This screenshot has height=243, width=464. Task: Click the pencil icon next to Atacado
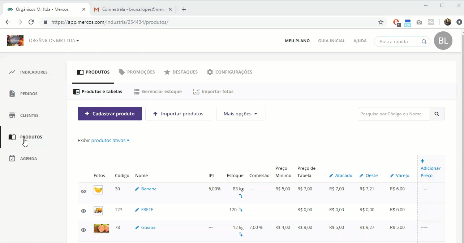pos(331,176)
